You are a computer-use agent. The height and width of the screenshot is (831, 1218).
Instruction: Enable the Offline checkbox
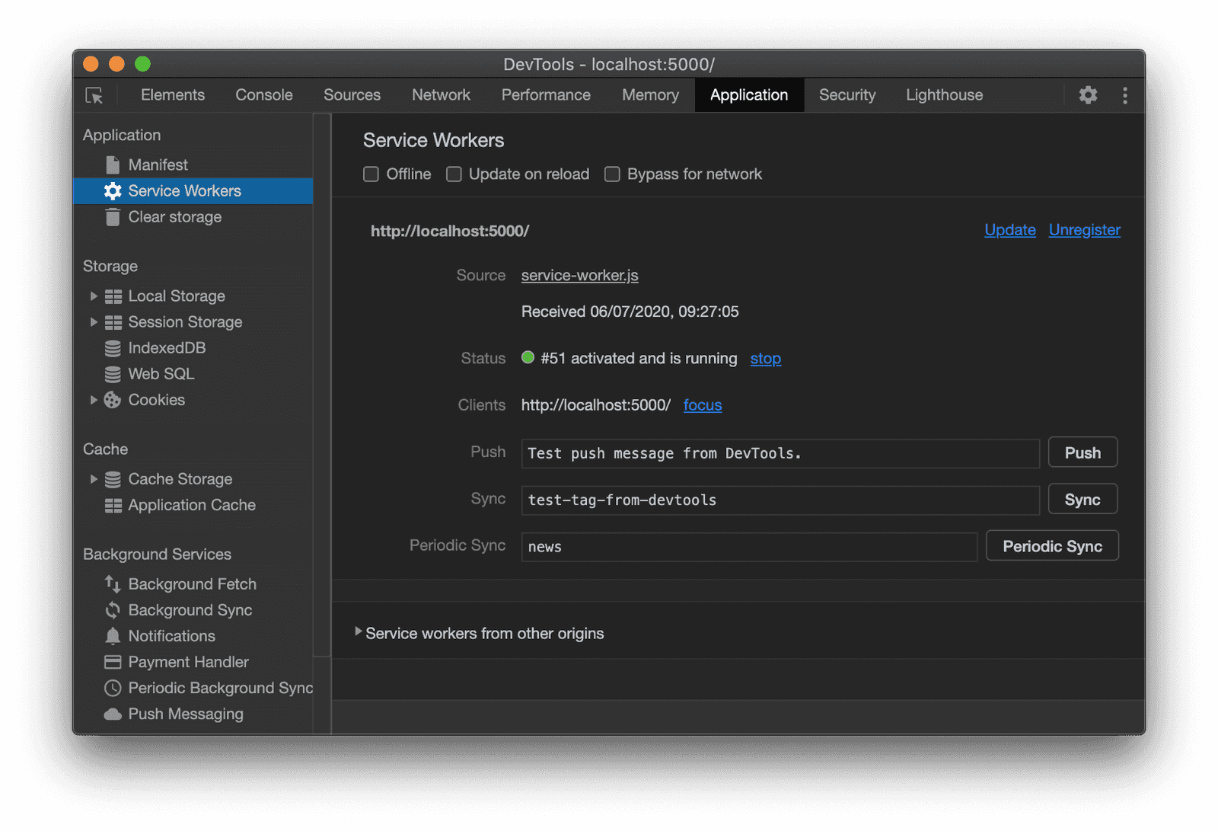(371, 174)
